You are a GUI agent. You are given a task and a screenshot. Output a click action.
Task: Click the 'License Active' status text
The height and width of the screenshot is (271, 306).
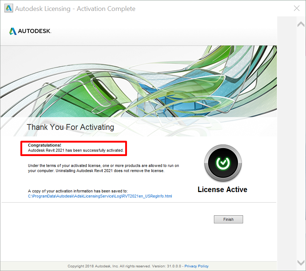click(x=222, y=190)
